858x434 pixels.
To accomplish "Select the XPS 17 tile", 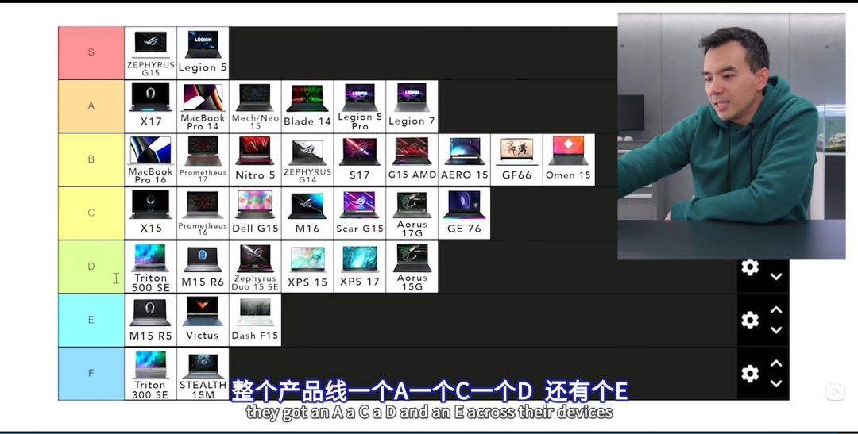I will coord(360,267).
